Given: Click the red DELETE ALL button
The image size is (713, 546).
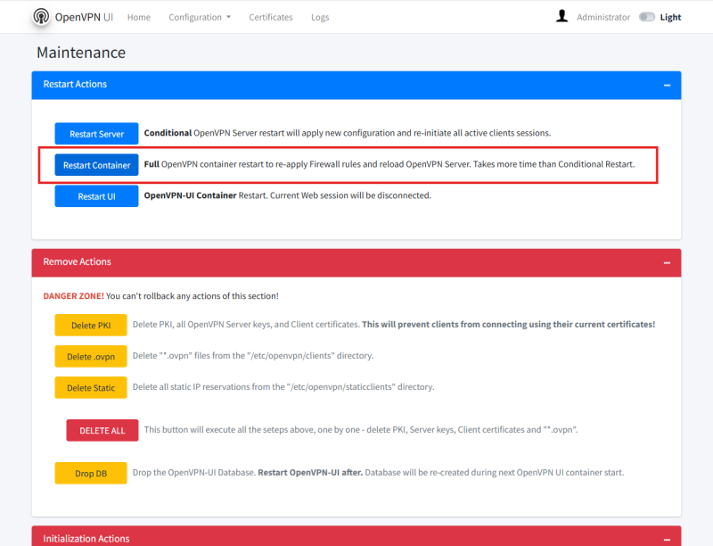Looking at the screenshot, I should pyautogui.click(x=102, y=430).
